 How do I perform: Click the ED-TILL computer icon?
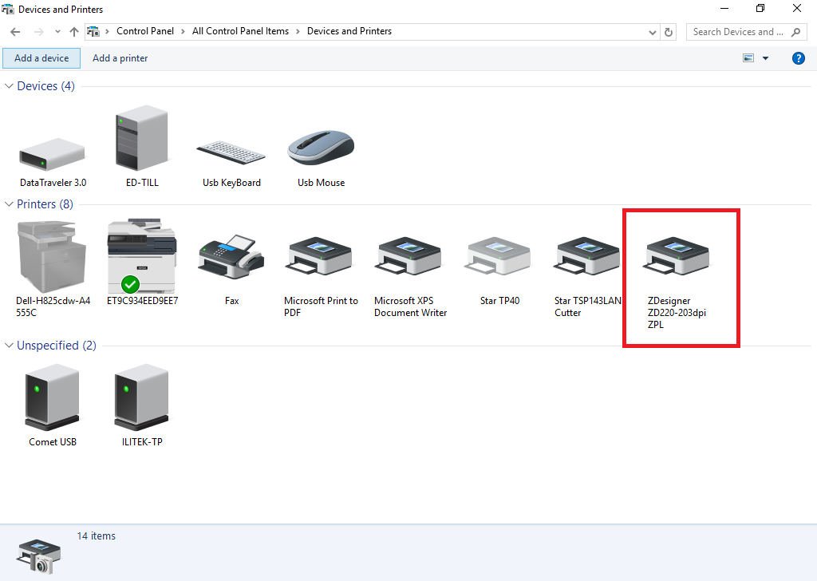pos(142,142)
